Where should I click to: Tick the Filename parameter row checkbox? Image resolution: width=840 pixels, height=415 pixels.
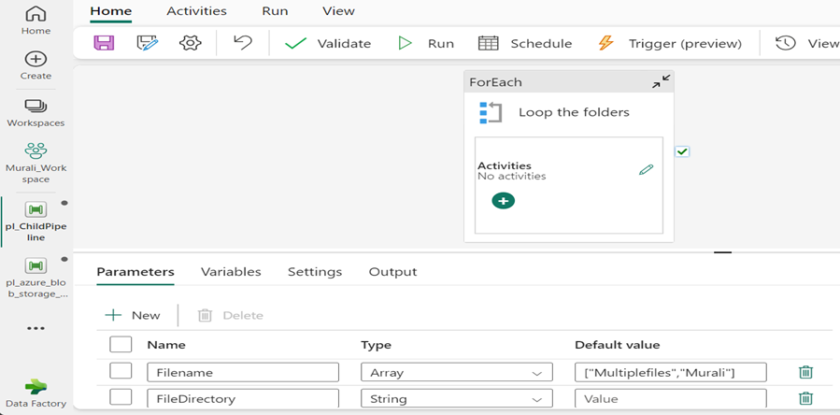121,372
